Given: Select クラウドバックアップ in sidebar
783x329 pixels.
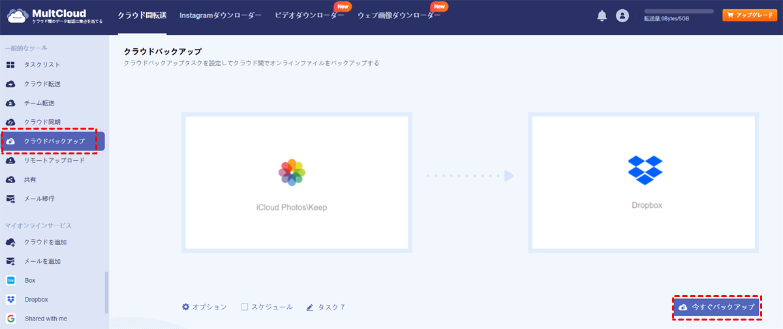Looking at the screenshot, I should pyautogui.click(x=52, y=141).
